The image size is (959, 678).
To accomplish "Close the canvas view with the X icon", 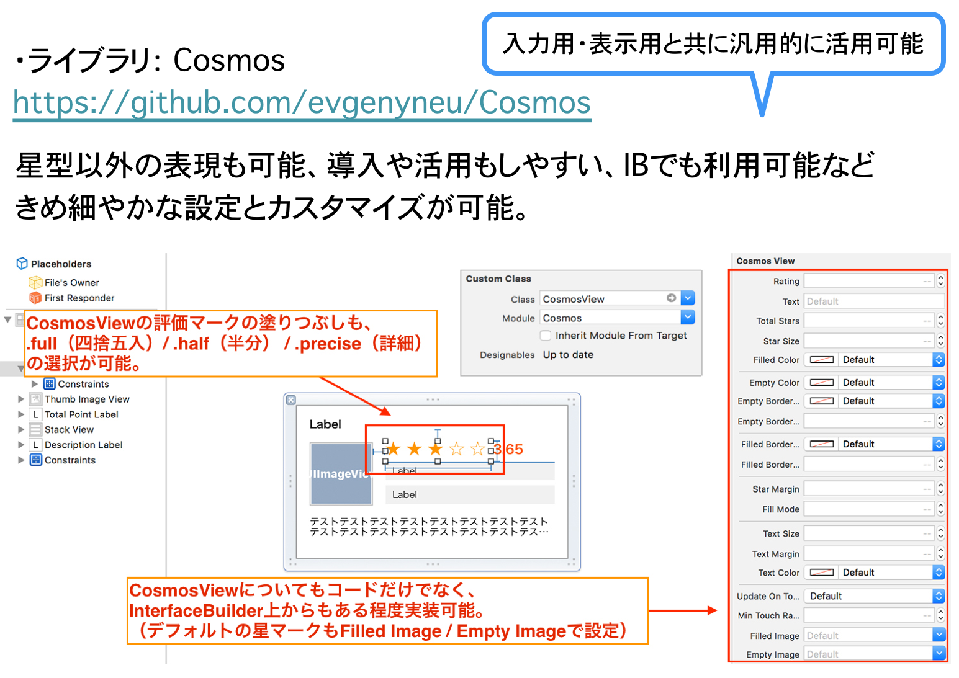I will pyautogui.click(x=290, y=400).
